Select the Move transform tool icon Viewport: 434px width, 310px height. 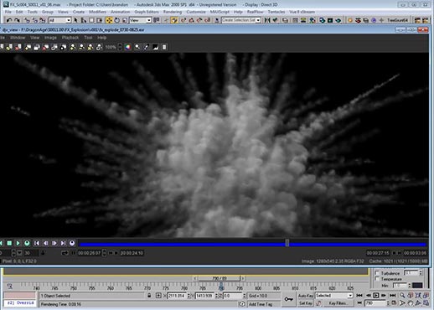pos(109,20)
